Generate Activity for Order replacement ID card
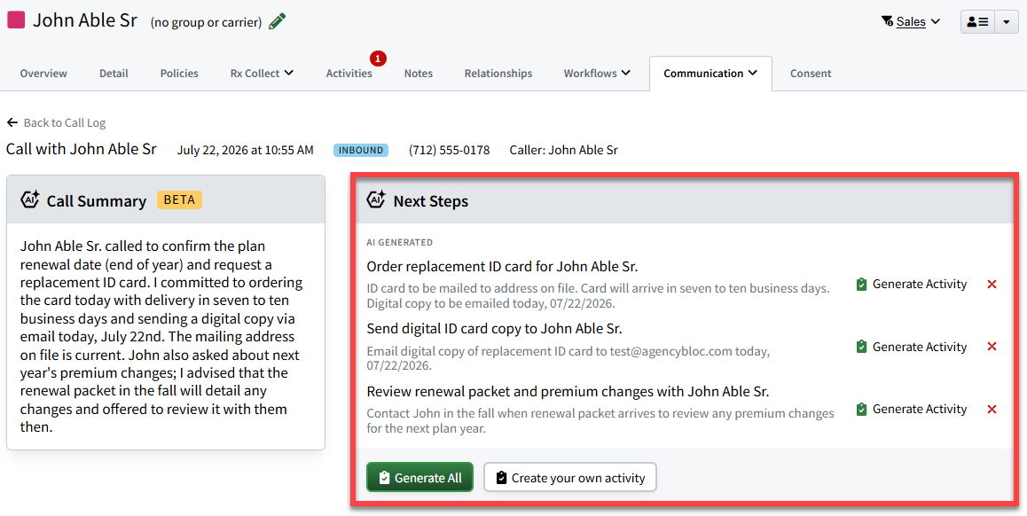The image size is (1027, 516). pos(911,285)
